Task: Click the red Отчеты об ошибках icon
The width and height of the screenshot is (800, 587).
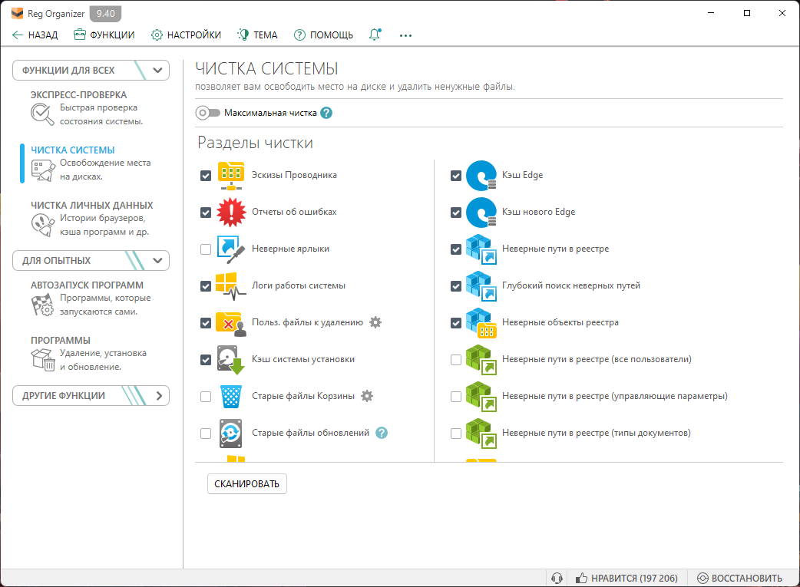Action: [x=230, y=212]
